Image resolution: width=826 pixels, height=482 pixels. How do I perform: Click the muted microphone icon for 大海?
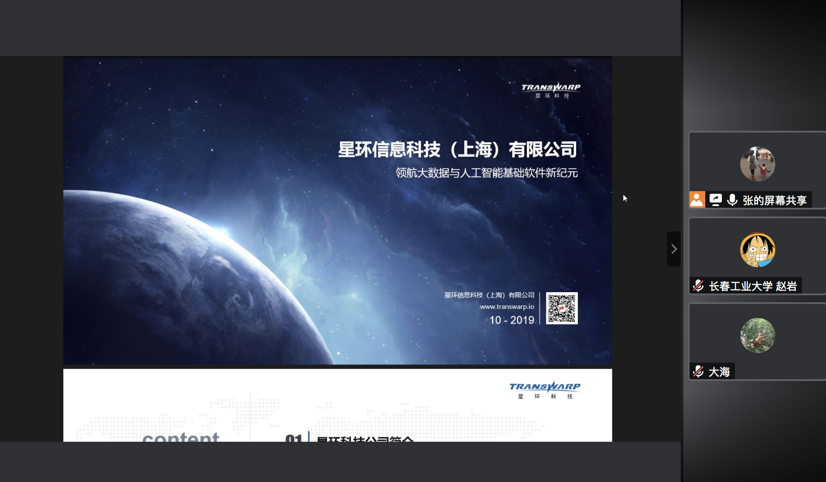click(698, 372)
